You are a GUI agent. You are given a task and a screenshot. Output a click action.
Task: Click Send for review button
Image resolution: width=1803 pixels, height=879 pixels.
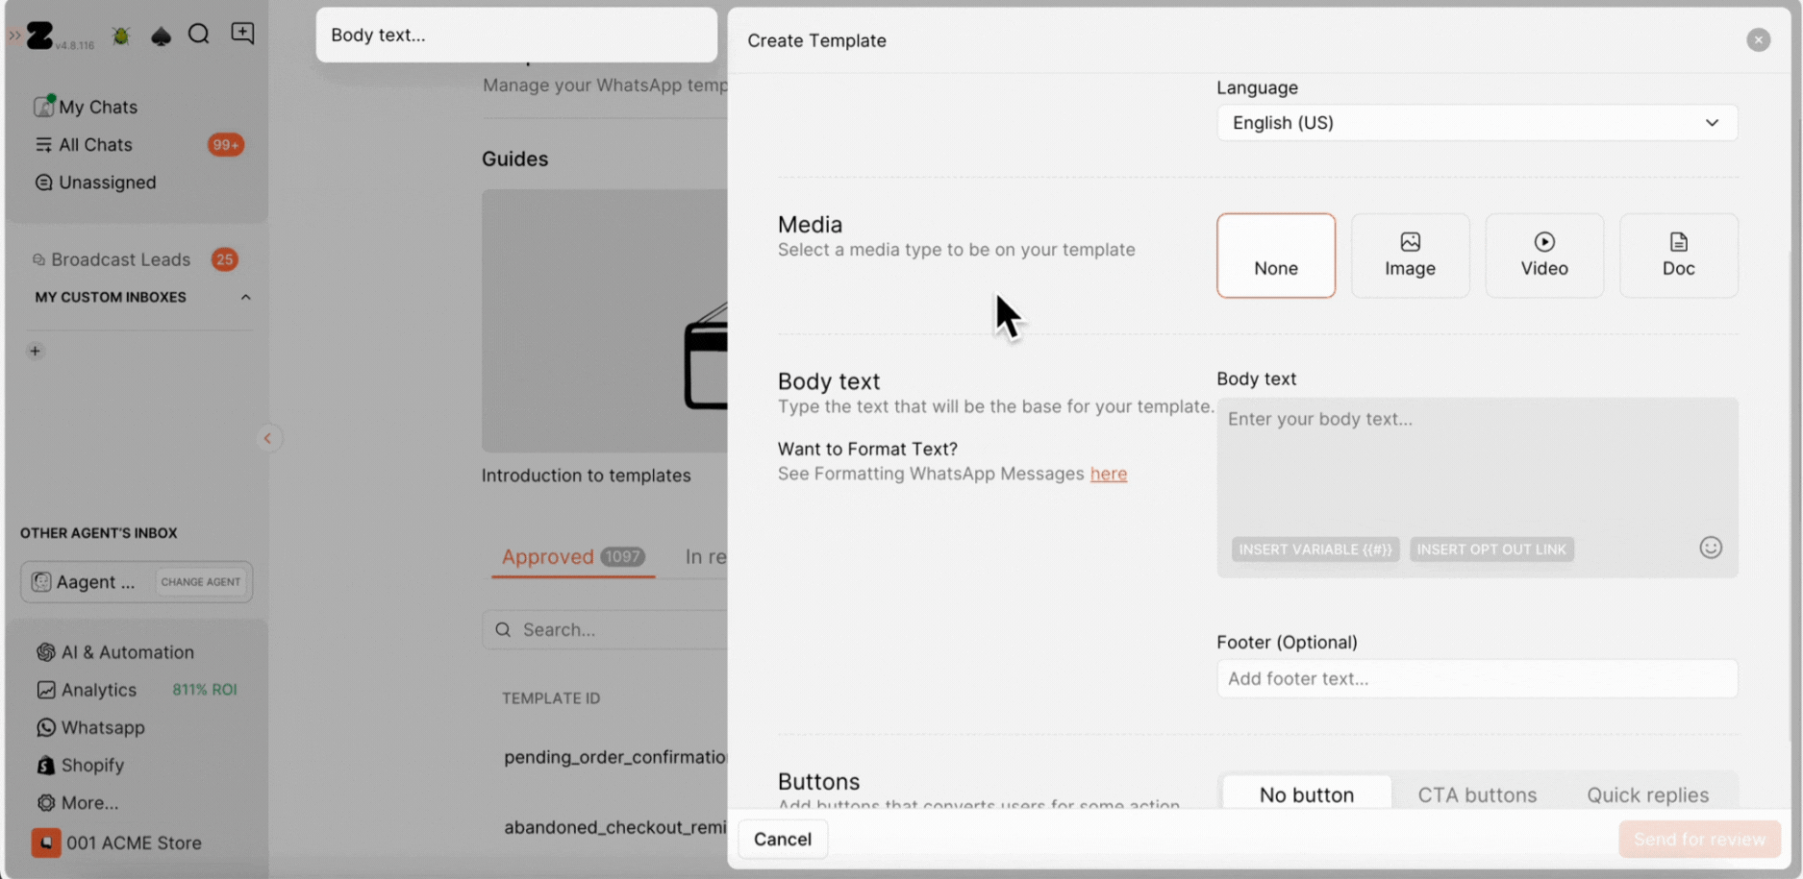pyautogui.click(x=1699, y=840)
